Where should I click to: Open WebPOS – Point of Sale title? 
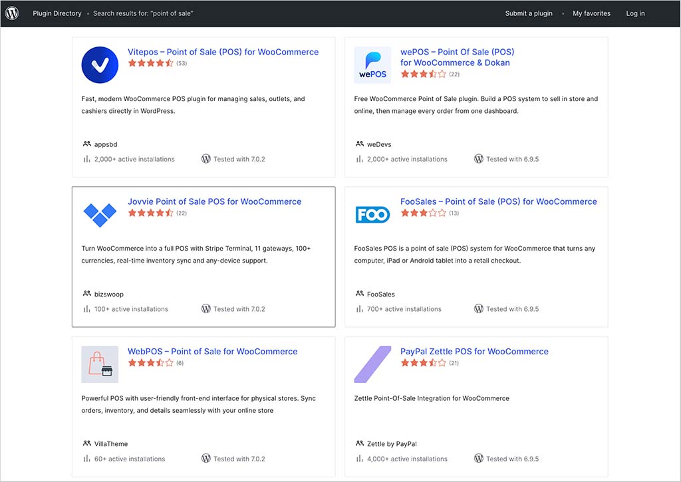click(212, 351)
